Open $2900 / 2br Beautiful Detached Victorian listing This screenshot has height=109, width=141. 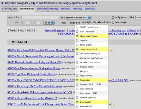(41, 50)
